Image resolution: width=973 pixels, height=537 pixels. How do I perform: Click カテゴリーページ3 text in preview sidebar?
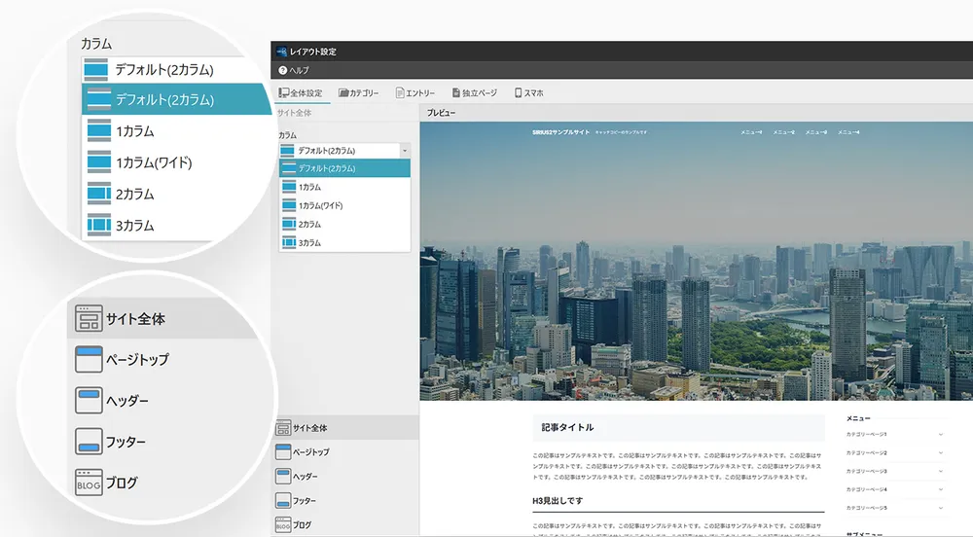[x=866, y=471]
